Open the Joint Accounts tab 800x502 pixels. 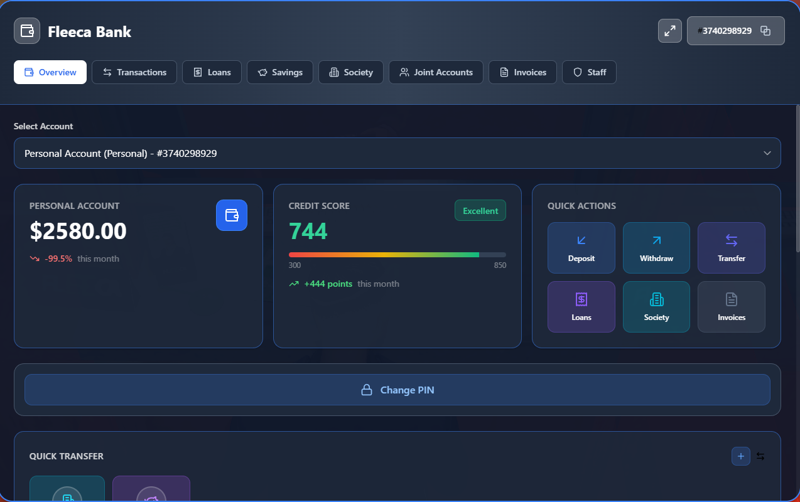(436, 72)
